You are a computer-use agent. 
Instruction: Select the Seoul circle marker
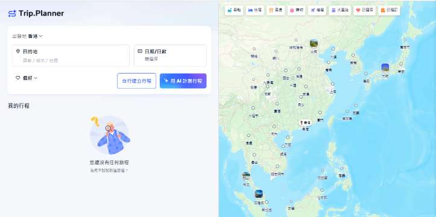coord(353,55)
